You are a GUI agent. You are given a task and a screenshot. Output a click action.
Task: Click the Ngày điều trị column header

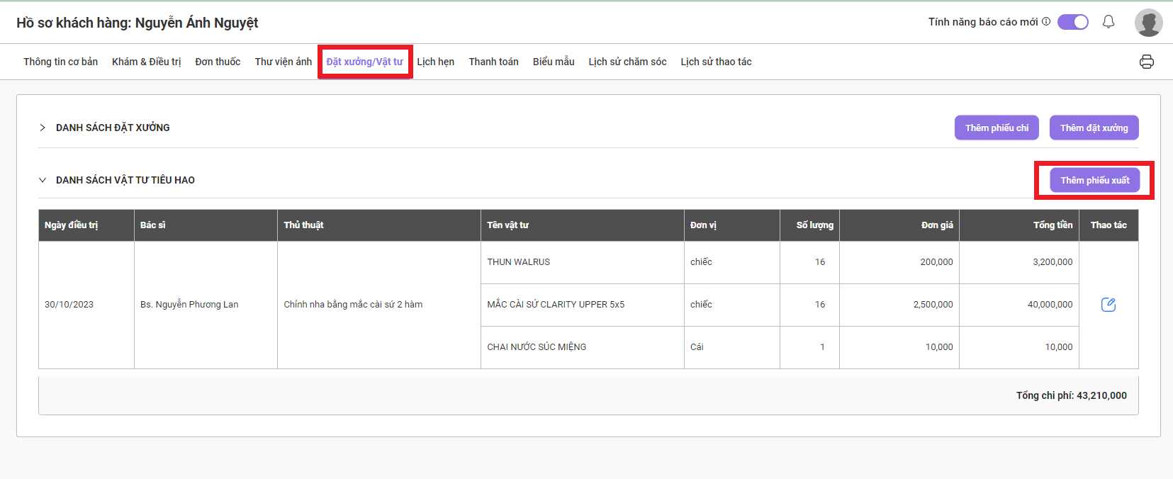pyautogui.click(x=72, y=225)
